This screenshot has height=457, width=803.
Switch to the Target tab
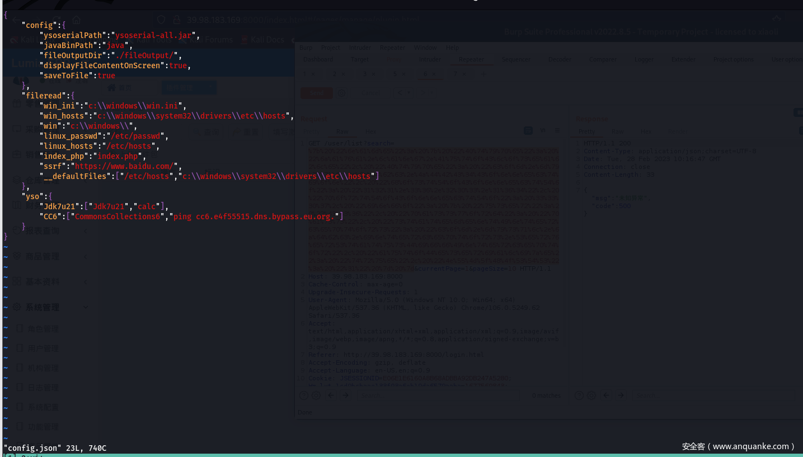(360, 59)
